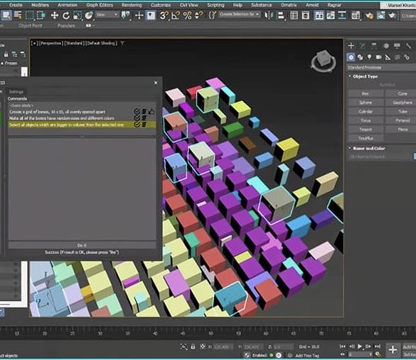This screenshot has width=416, height=360.
Task: Click the TextPlus primitive button
Action: tap(366, 138)
